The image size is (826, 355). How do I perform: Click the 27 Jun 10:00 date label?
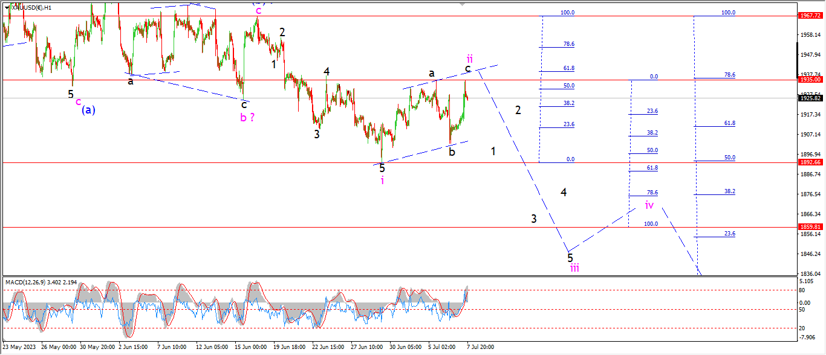[366, 347]
